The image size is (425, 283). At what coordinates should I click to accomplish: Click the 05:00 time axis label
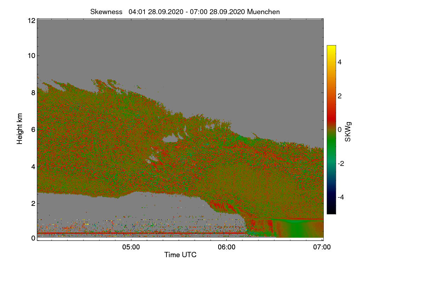[x=131, y=247]
